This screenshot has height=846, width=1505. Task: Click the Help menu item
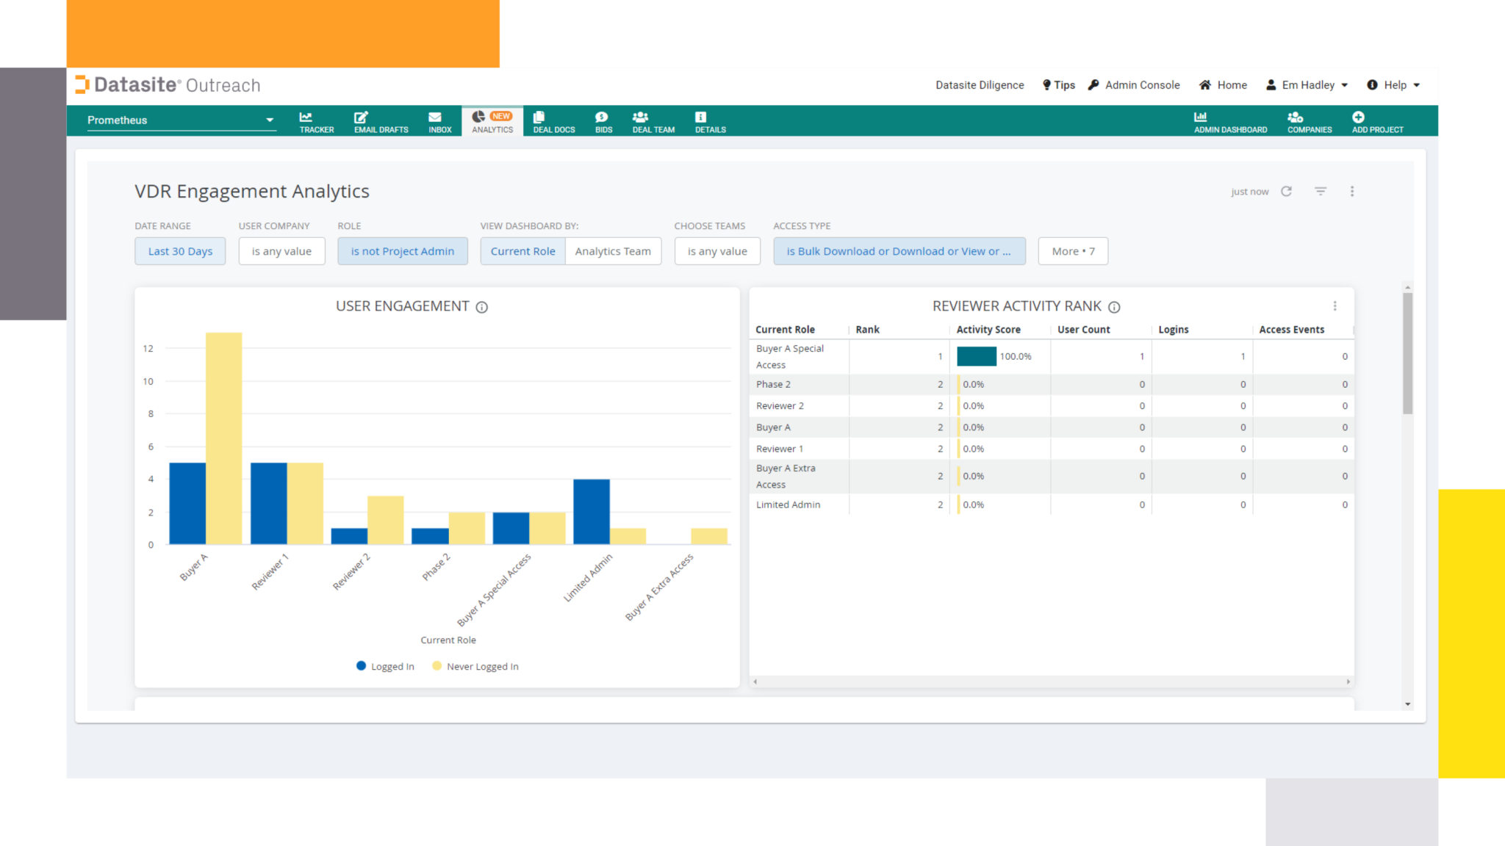click(1396, 84)
